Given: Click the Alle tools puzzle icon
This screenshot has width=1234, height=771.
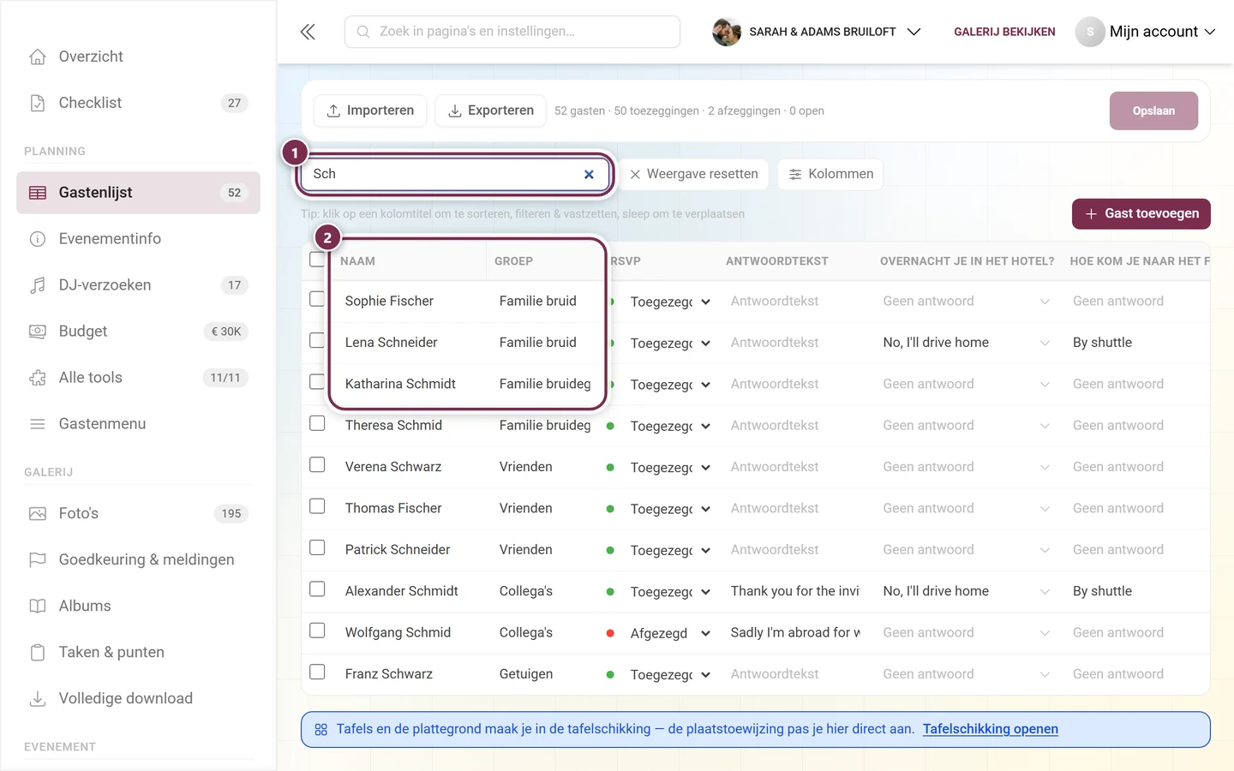Looking at the screenshot, I should coord(38,378).
